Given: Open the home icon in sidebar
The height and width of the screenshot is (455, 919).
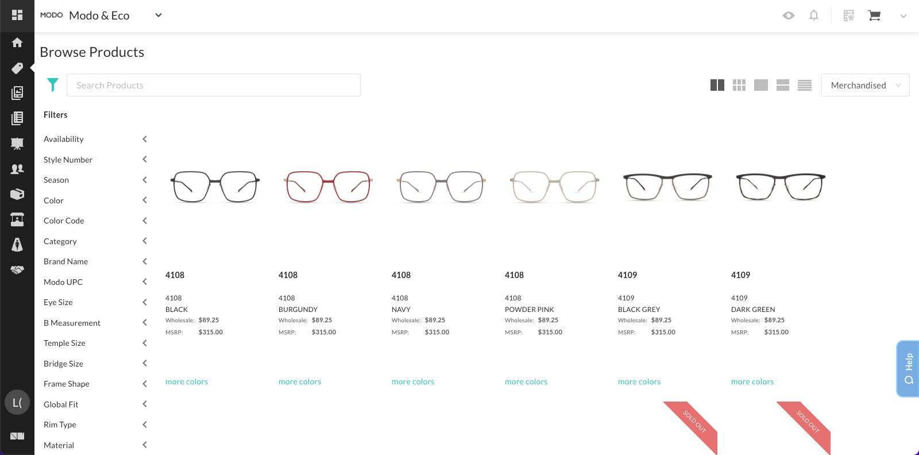Looking at the screenshot, I should pos(17,43).
